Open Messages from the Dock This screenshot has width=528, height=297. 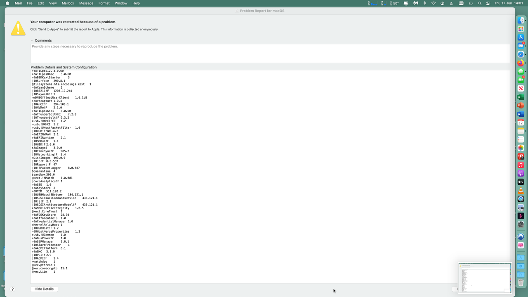pyautogui.click(x=521, y=71)
